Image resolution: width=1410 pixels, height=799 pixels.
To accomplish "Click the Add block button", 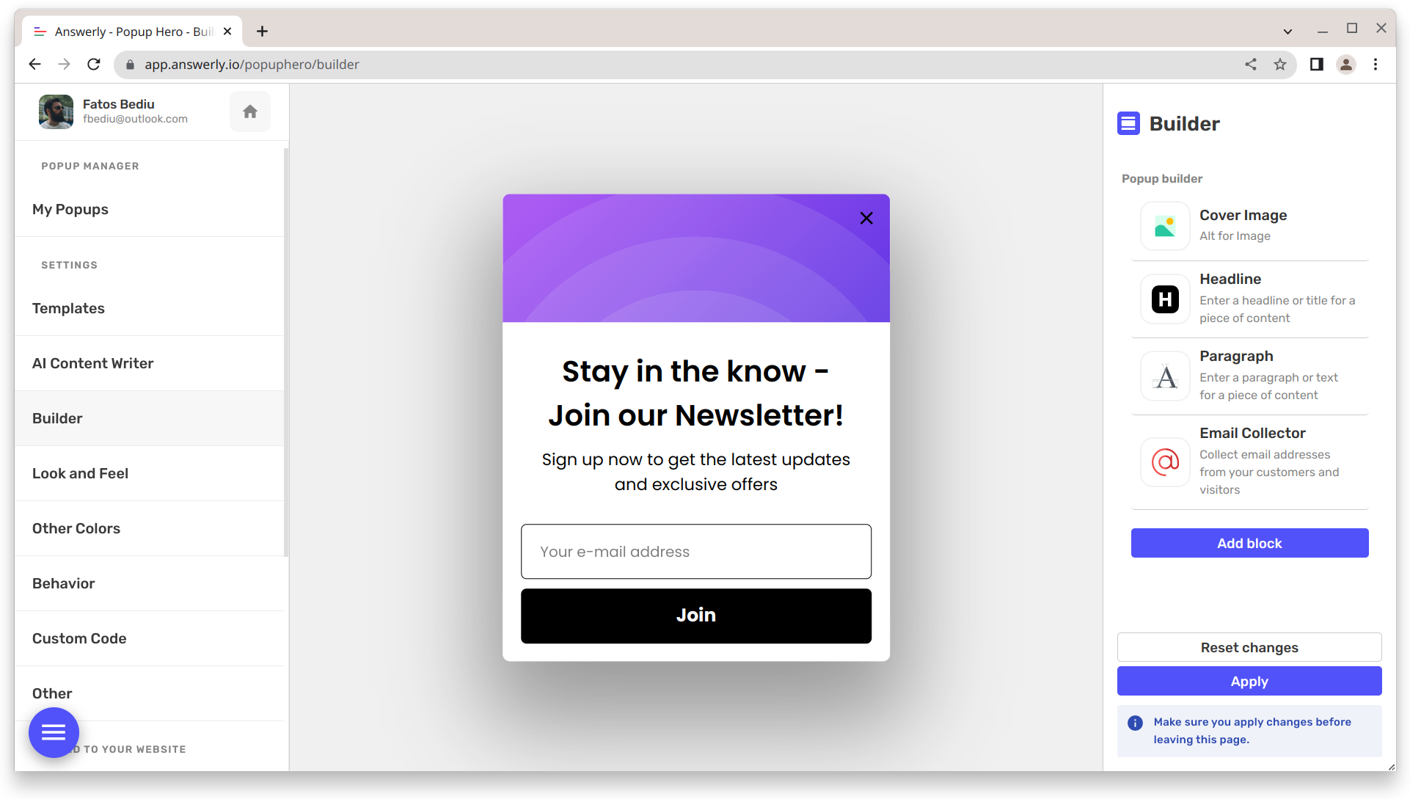I will pyautogui.click(x=1249, y=542).
